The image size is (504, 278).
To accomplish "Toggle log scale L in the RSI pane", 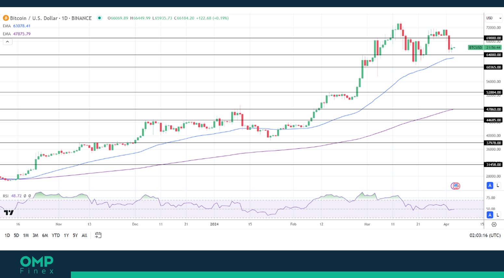I will tap(497, 215).
